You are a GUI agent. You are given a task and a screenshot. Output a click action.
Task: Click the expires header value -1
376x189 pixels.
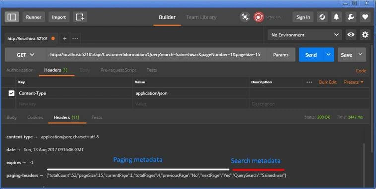31,162
